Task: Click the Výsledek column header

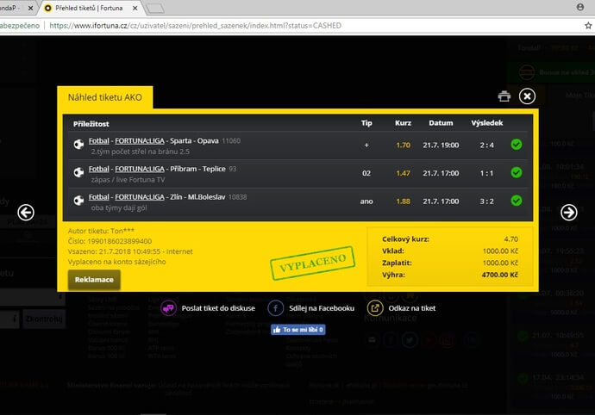Action: tap(487, 123)
